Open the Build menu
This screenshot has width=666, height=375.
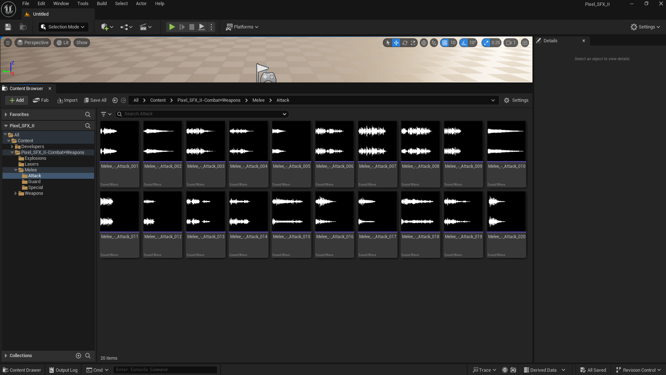coord(102,3)
